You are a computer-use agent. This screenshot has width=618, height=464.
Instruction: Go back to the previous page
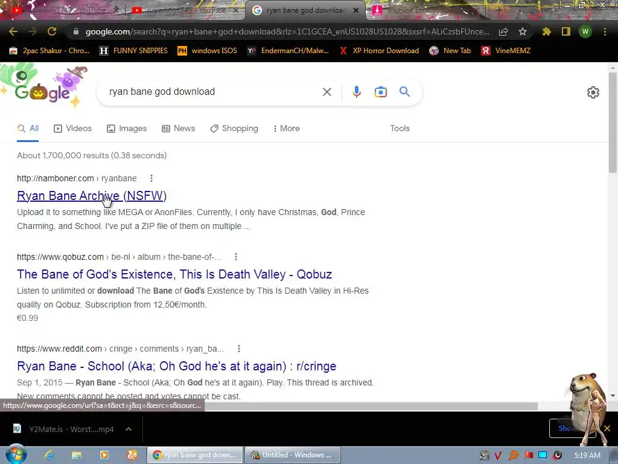tap(13, 31)
